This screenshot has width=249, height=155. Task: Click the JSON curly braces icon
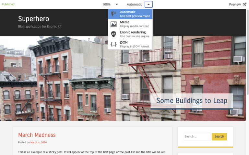pyautogui.click(x=113, y=44)
